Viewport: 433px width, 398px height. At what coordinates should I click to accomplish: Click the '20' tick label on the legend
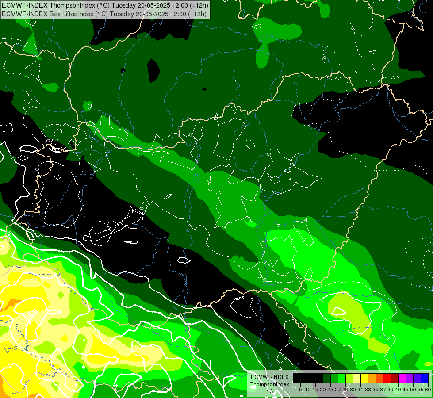pos(323,390)
